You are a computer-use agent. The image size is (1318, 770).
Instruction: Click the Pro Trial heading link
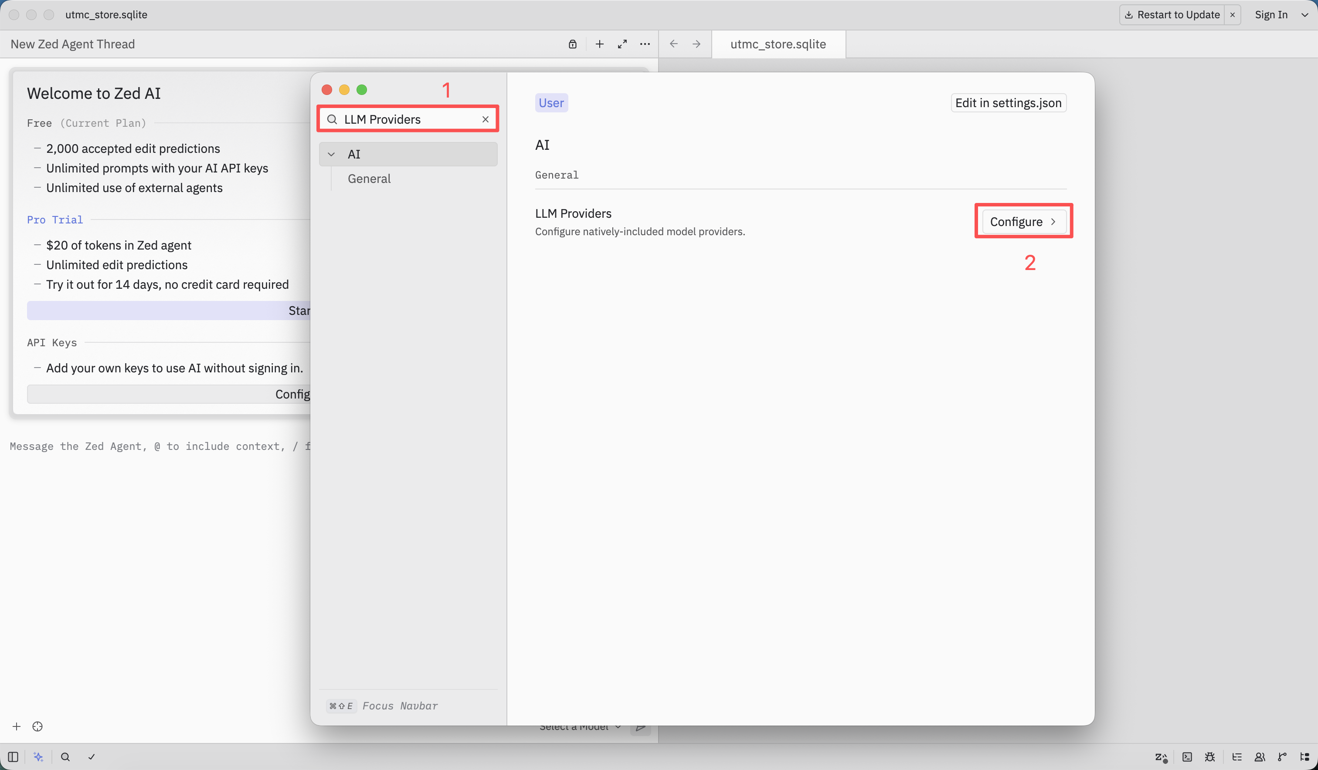pos(55,220)
